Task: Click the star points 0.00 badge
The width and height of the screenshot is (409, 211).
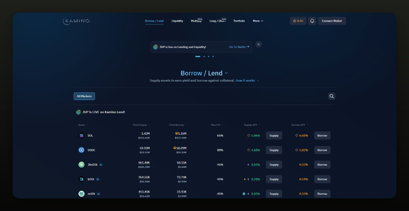Action: tap(298, 21)
